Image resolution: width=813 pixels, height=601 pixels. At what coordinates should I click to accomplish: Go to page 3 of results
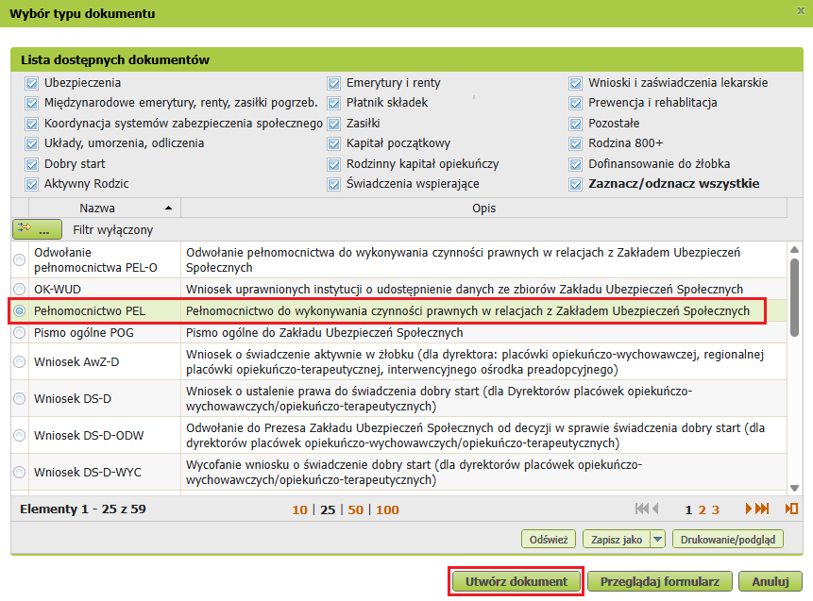click(716, 509)
